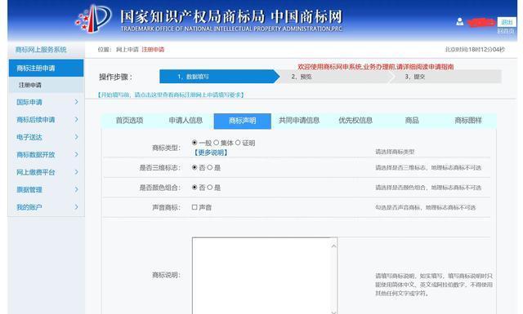
Task: Click the user account avatar icon
Action: [459, 22]
